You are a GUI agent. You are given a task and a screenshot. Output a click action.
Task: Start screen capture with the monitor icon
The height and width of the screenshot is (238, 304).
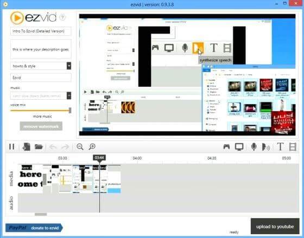pyautogui.click(x=239, y=147)
